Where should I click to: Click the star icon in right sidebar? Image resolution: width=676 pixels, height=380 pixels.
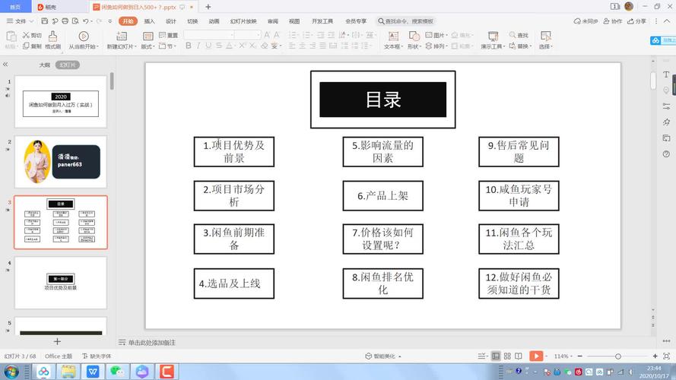[x=666, y=122]
